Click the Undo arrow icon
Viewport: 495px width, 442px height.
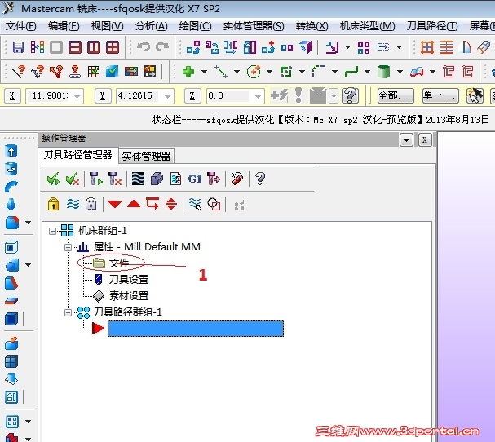point(144,47)
